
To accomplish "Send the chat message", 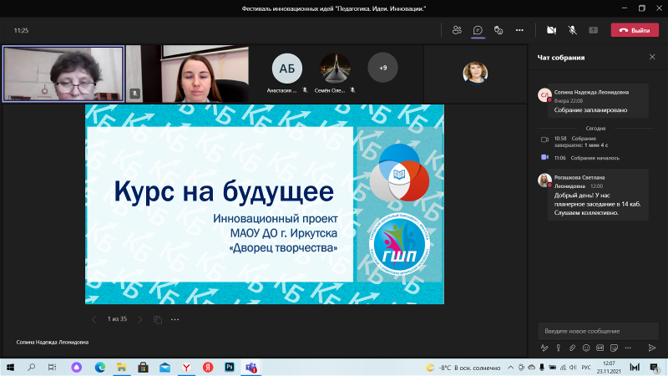I will 652,348.
